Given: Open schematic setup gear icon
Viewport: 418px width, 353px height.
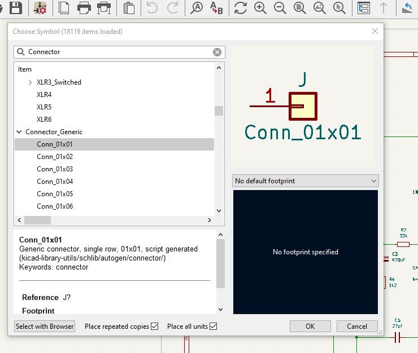Looking at the screenshot, I should (40, 8).
